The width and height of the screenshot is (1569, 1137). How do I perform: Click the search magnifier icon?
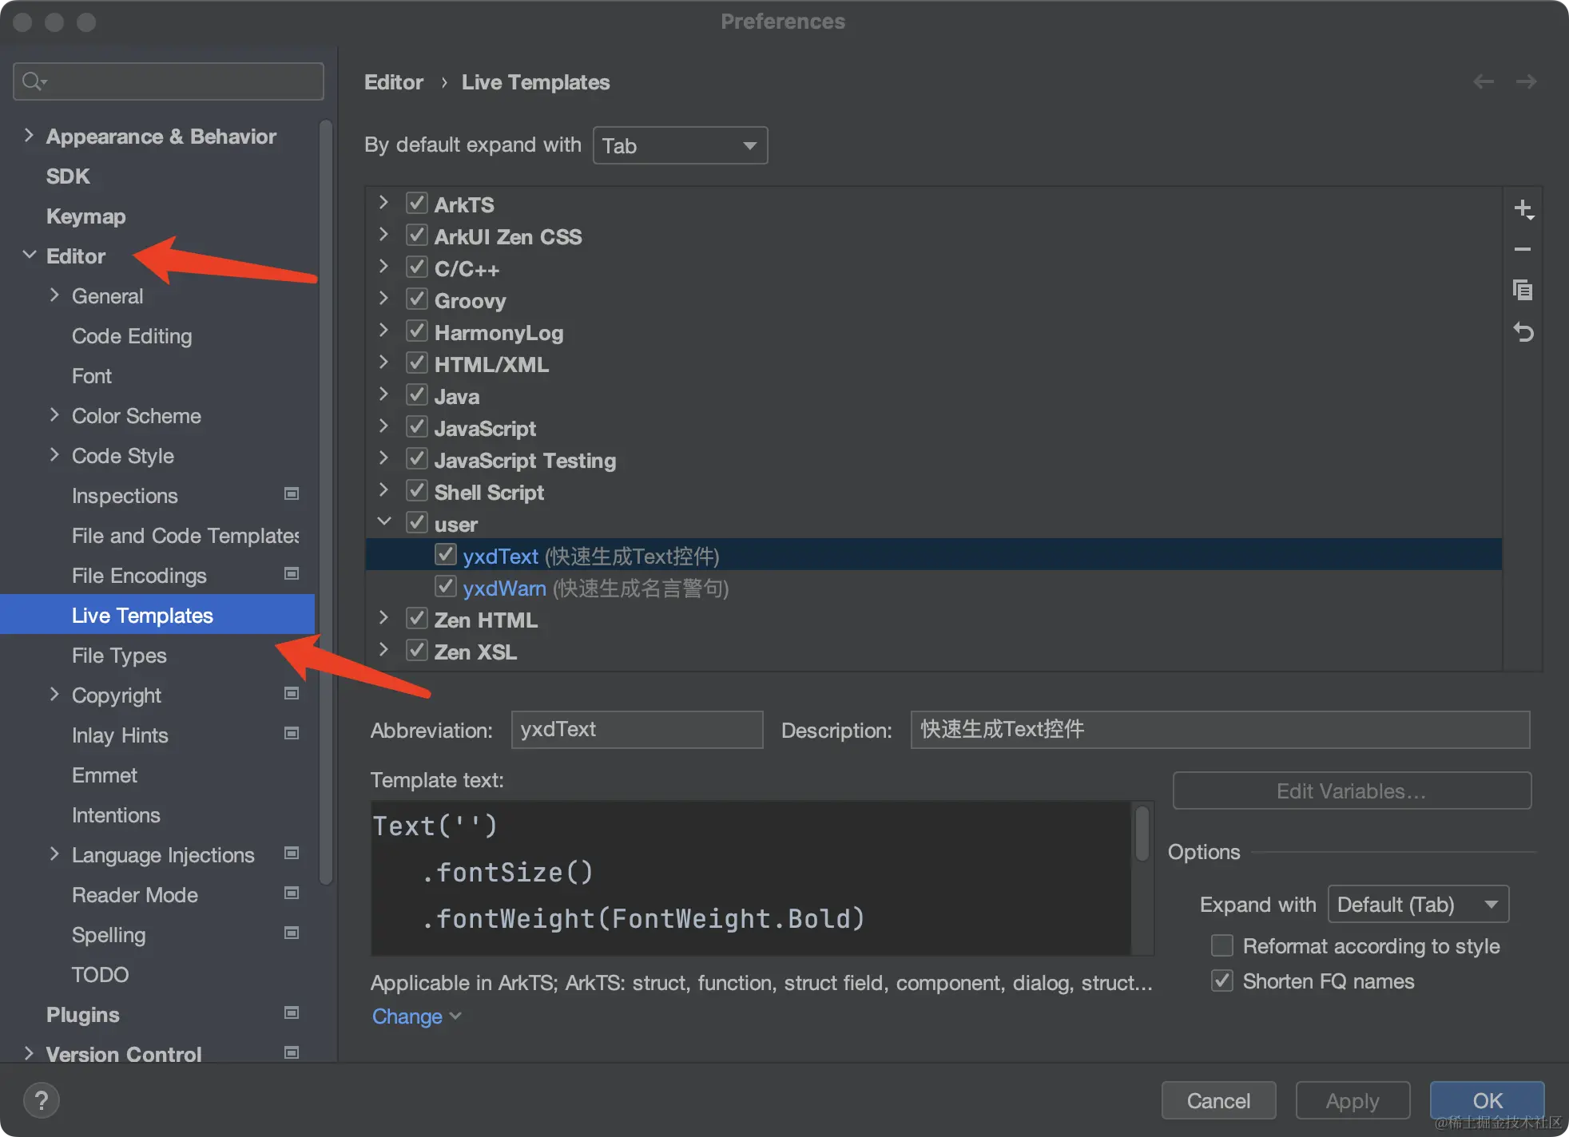click(33, 81)
